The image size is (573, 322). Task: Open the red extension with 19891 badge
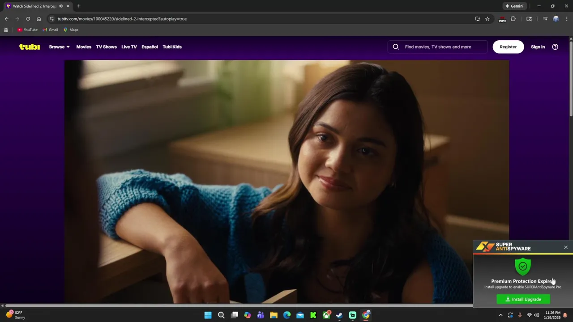(502, 19)
